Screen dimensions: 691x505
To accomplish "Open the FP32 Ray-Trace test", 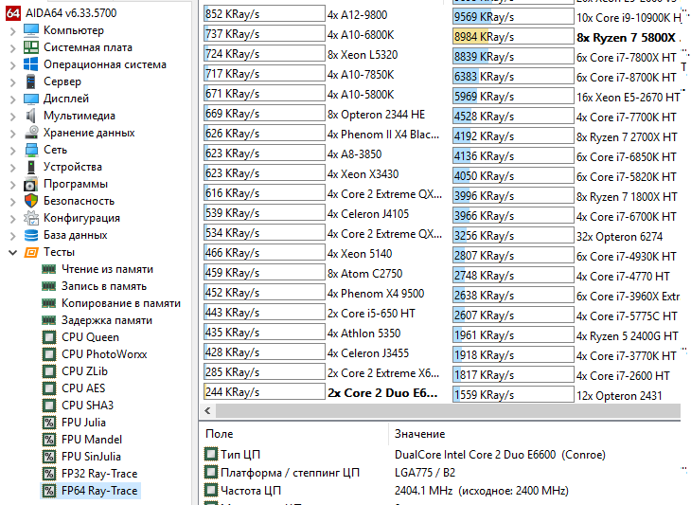I will [x=99, y=474].
